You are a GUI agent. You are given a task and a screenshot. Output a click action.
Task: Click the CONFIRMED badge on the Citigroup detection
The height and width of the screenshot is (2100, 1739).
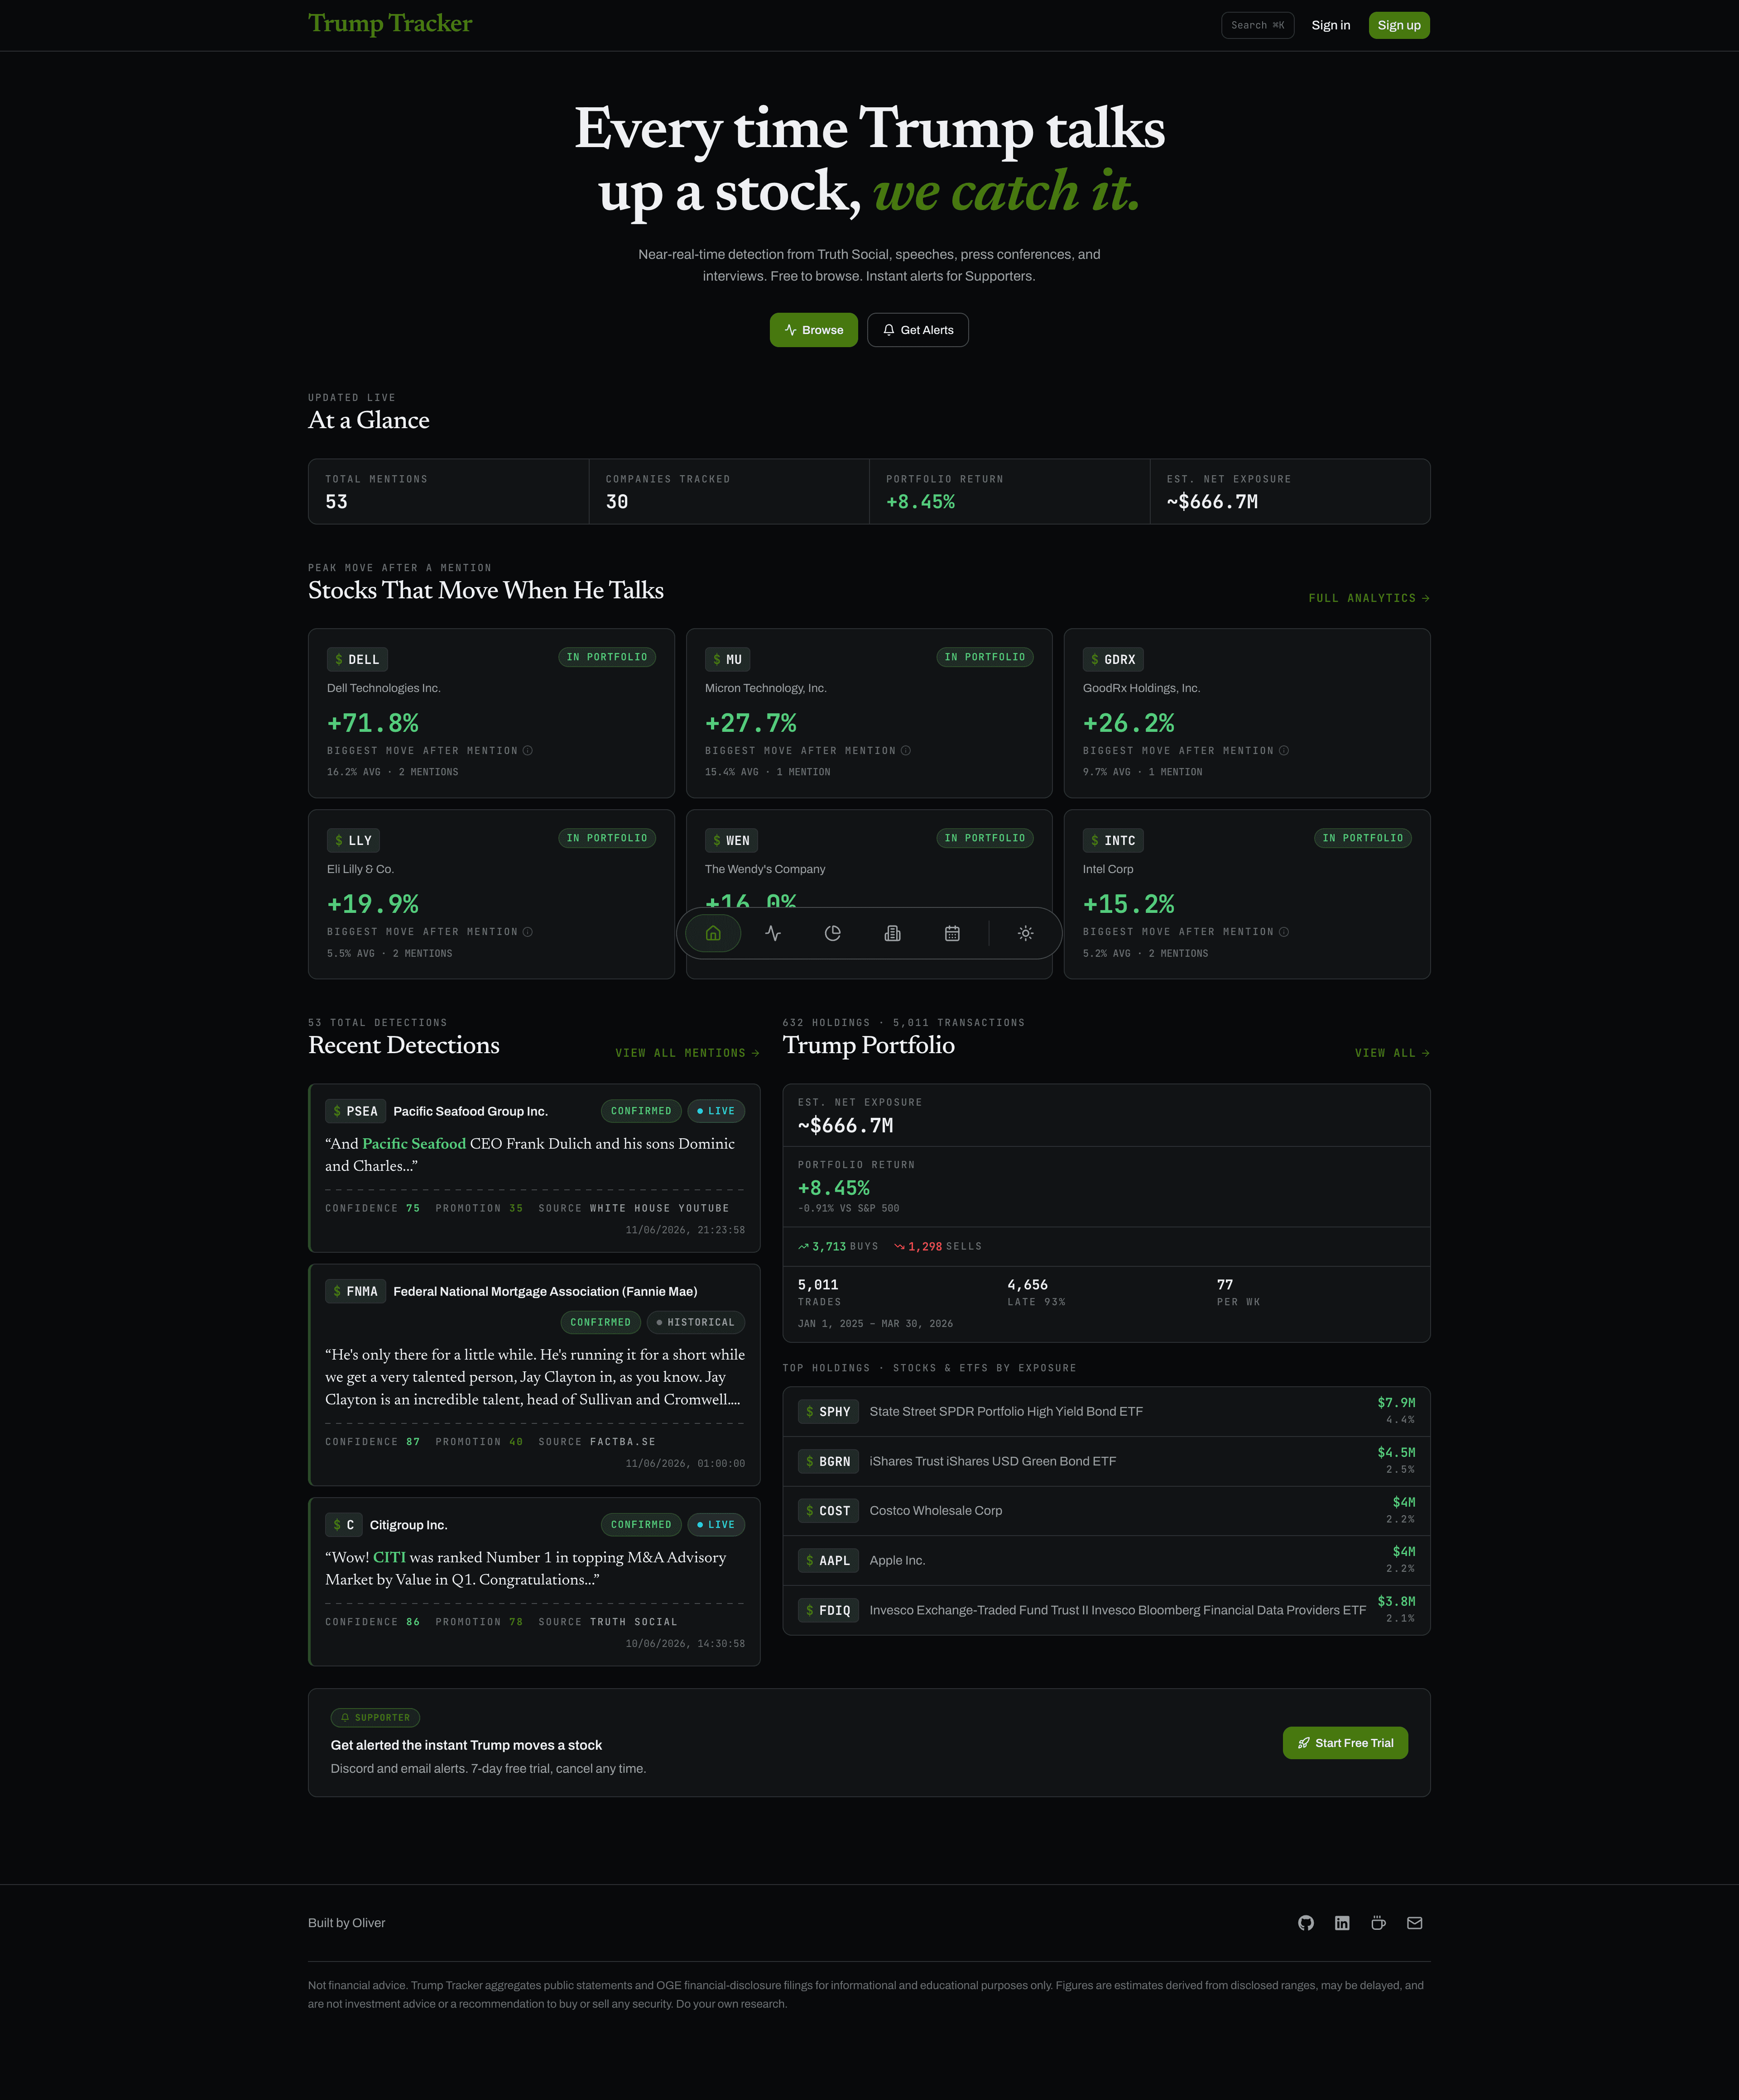[640, 1525]
